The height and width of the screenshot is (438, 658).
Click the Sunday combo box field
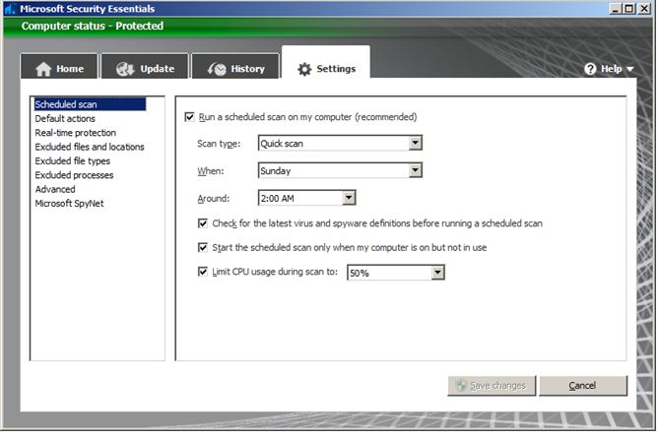[340, 170]
